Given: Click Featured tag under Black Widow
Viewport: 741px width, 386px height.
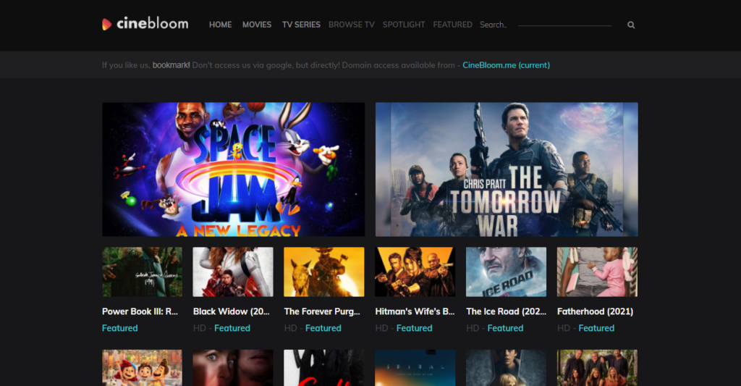Looking at the screenshot, I should tap(232, 328).
